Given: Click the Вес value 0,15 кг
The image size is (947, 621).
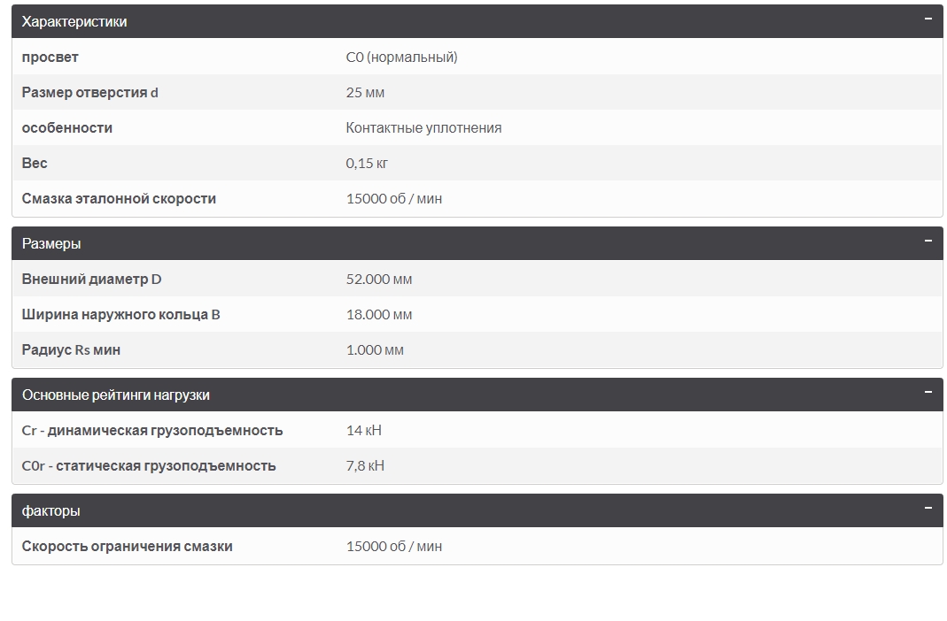Looking at the screenshot, I should [x=367, y=164].
